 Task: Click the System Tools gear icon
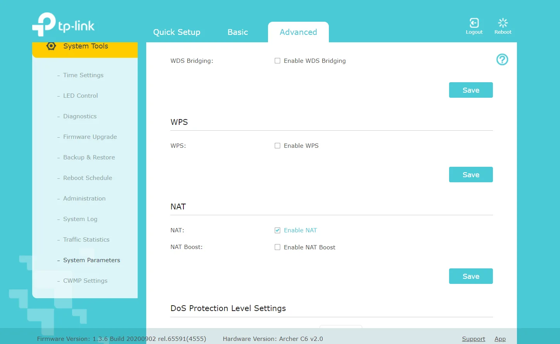tap(51, 46)
